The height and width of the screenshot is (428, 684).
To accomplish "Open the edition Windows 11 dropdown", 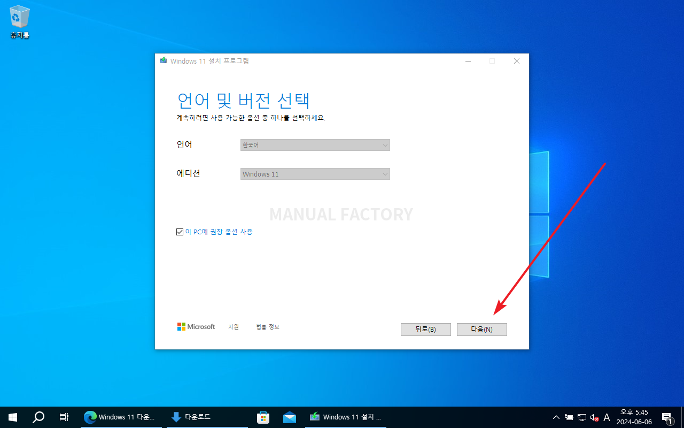I will point(315,174).
